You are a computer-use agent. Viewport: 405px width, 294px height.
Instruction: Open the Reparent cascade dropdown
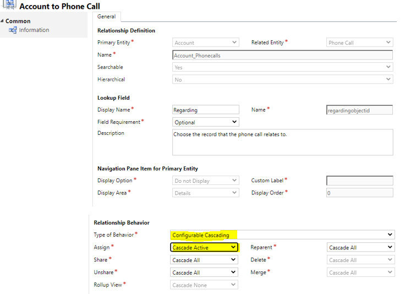360,247
